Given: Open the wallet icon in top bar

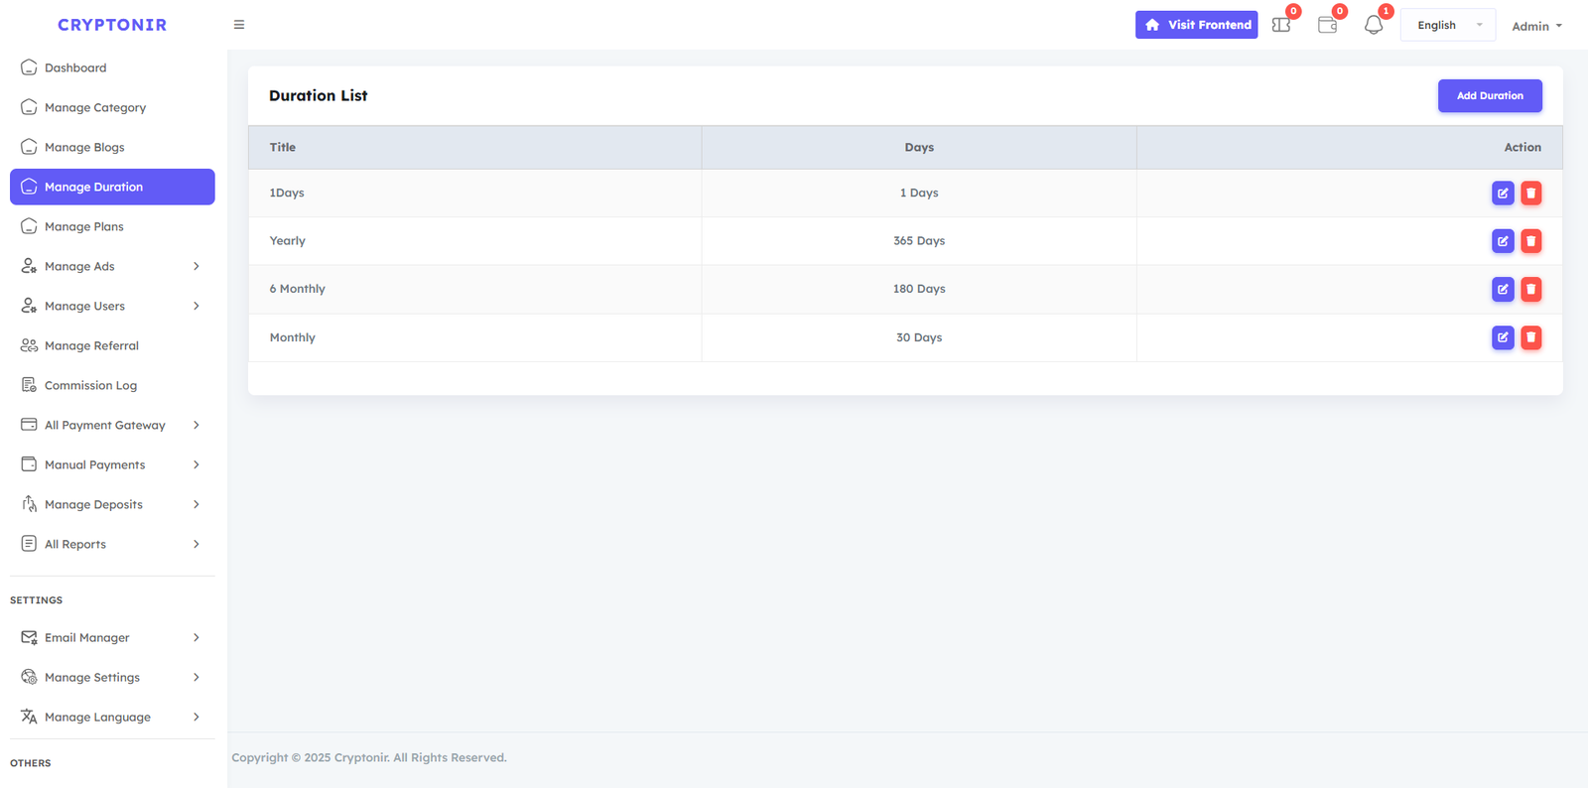Looking at the screenshot, I should coord(1327,25).
